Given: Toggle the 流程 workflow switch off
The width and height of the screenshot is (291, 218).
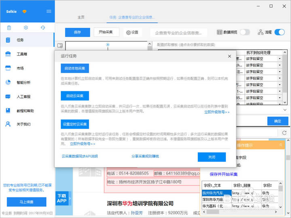Looking at the screenshot, I should coord(279,32).
